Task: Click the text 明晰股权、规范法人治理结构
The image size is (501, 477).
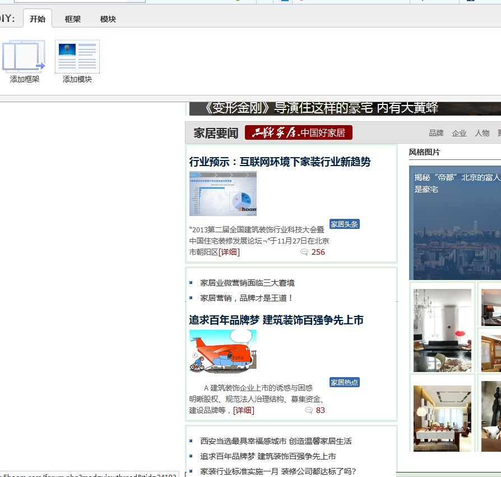Action: [x=236, y=399]
